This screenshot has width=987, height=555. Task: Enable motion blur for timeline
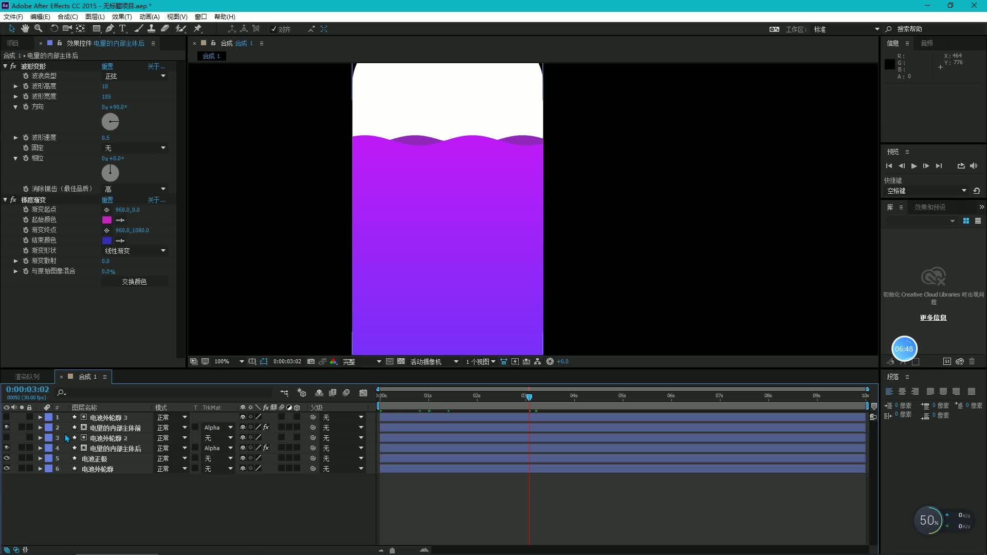[346, 393]
